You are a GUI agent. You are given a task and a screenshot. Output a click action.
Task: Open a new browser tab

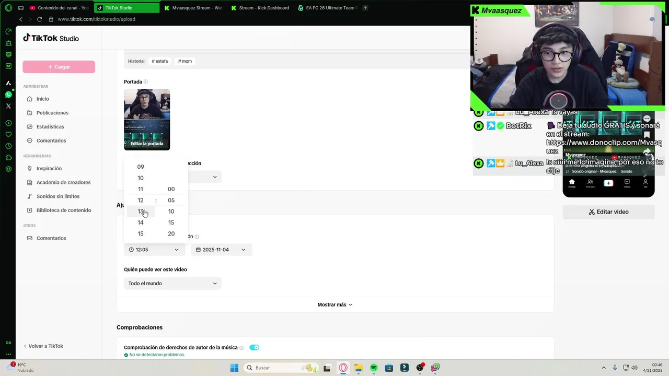point(365,8)
